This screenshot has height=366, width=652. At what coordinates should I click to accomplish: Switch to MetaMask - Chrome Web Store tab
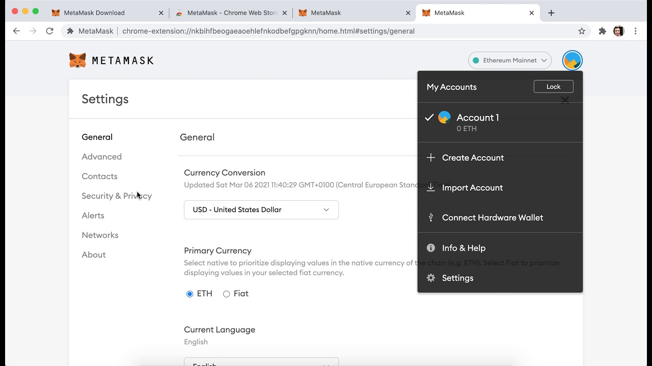click(x=231, y=13)
